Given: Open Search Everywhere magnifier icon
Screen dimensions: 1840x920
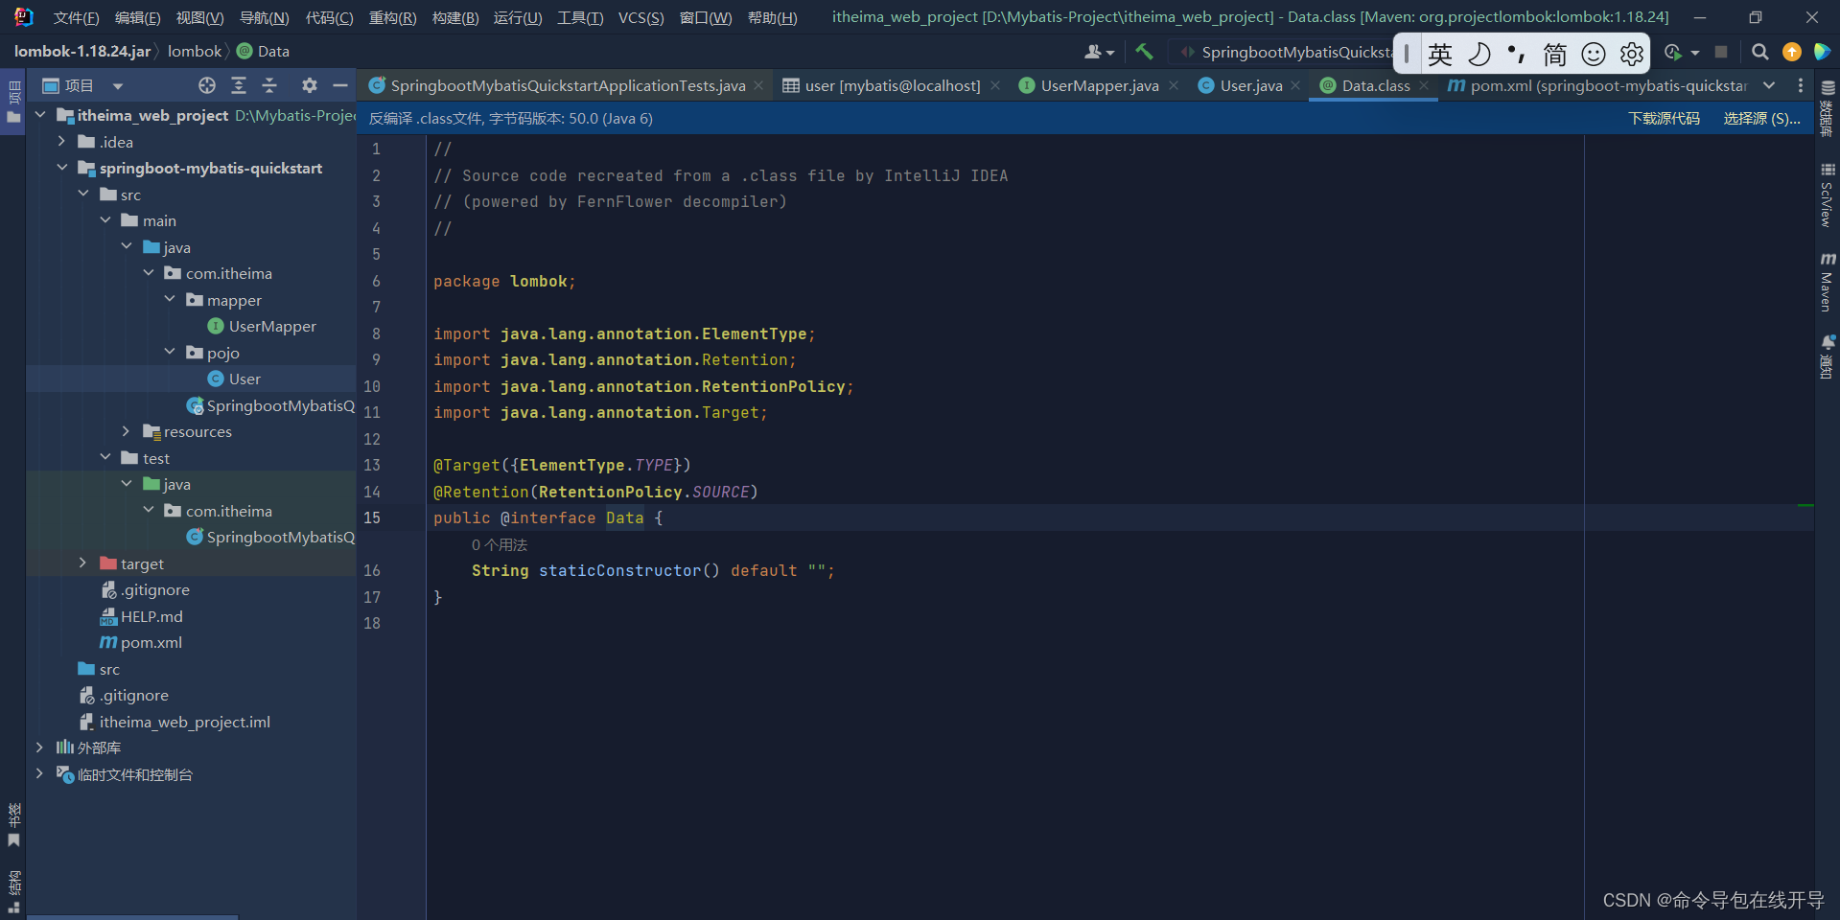Looking at the screenshot, I should click(x=1759, y=52).
